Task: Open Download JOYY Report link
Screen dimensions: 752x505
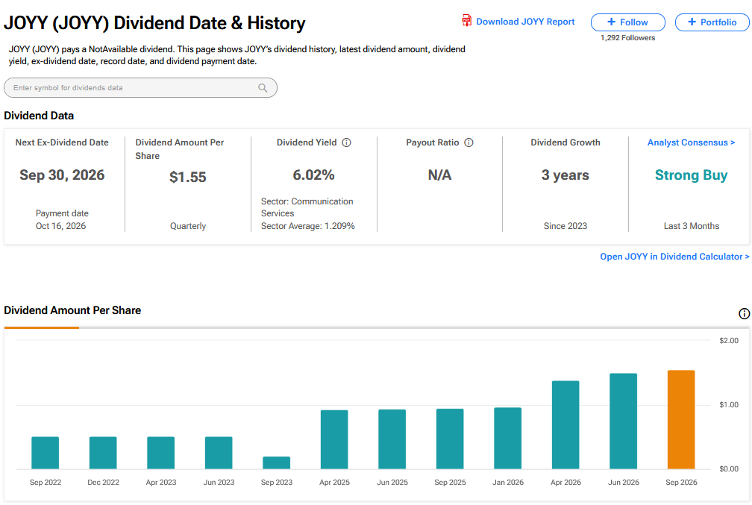Action: click(x=525, y=22)
